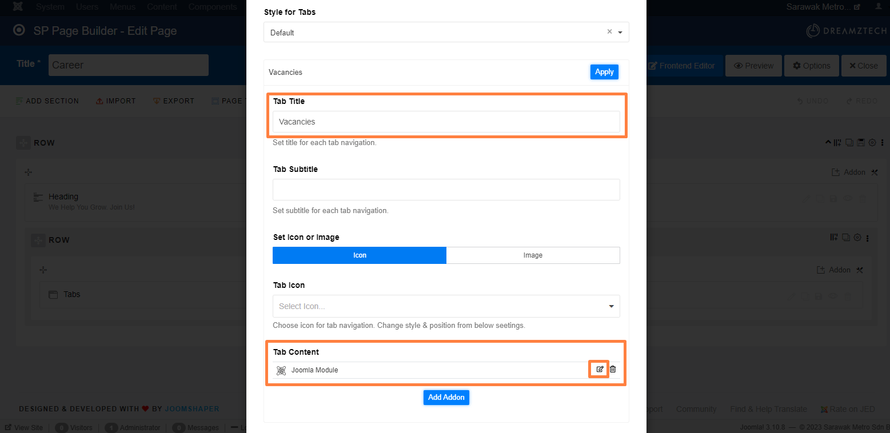890x433 pixels.
Task: Select Icon option for tab
Action: pyautogui.click(x=360, y=255)
